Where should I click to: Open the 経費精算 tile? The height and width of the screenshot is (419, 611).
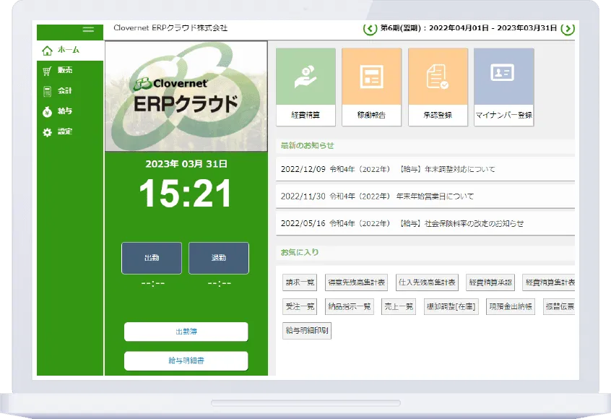click(305, 87)
